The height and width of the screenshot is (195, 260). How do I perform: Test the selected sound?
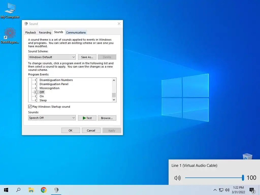pyautogui.click(x=87, y=118)
